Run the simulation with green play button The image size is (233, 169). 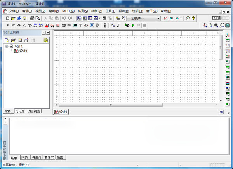click(x=133, y=25)
